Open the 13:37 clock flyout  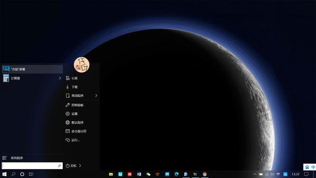tap(295, 174)
